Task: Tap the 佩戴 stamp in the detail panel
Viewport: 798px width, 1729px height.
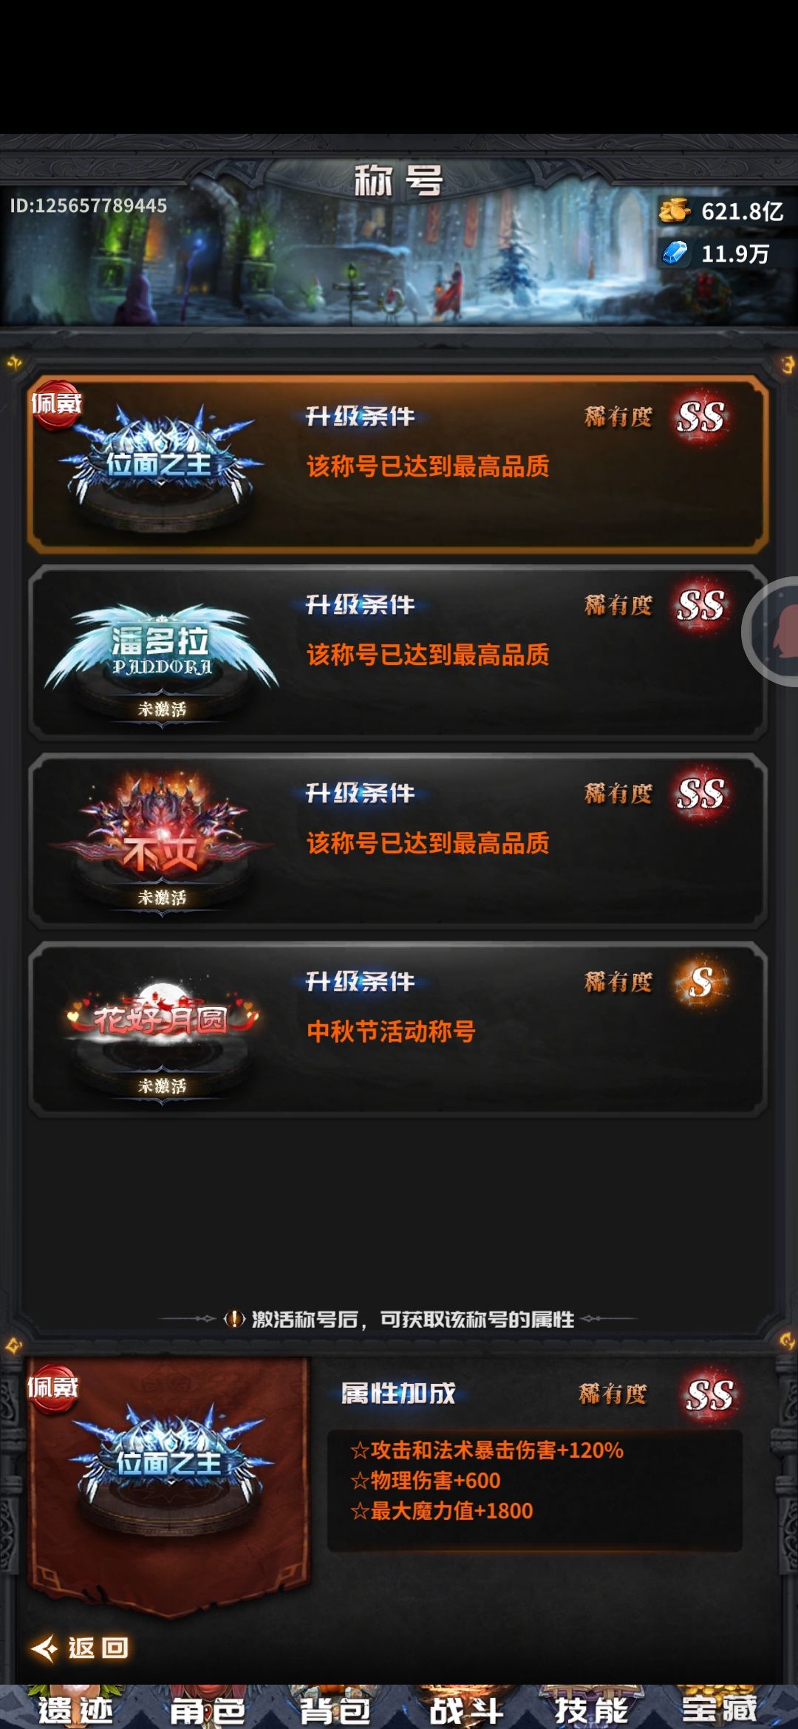Action: 53,1388
